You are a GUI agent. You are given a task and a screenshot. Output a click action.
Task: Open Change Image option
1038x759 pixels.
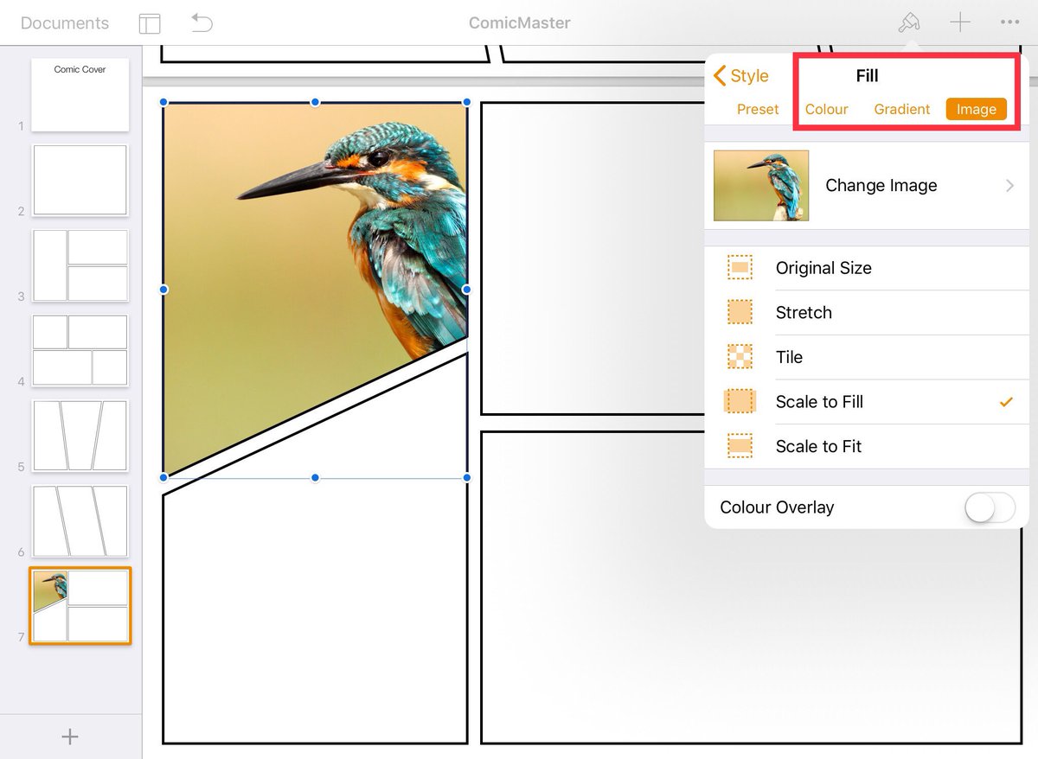point(867,185)
